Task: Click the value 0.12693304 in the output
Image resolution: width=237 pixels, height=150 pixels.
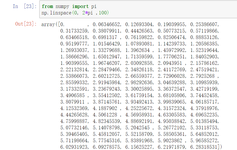Action: click(x=138, y=24)
